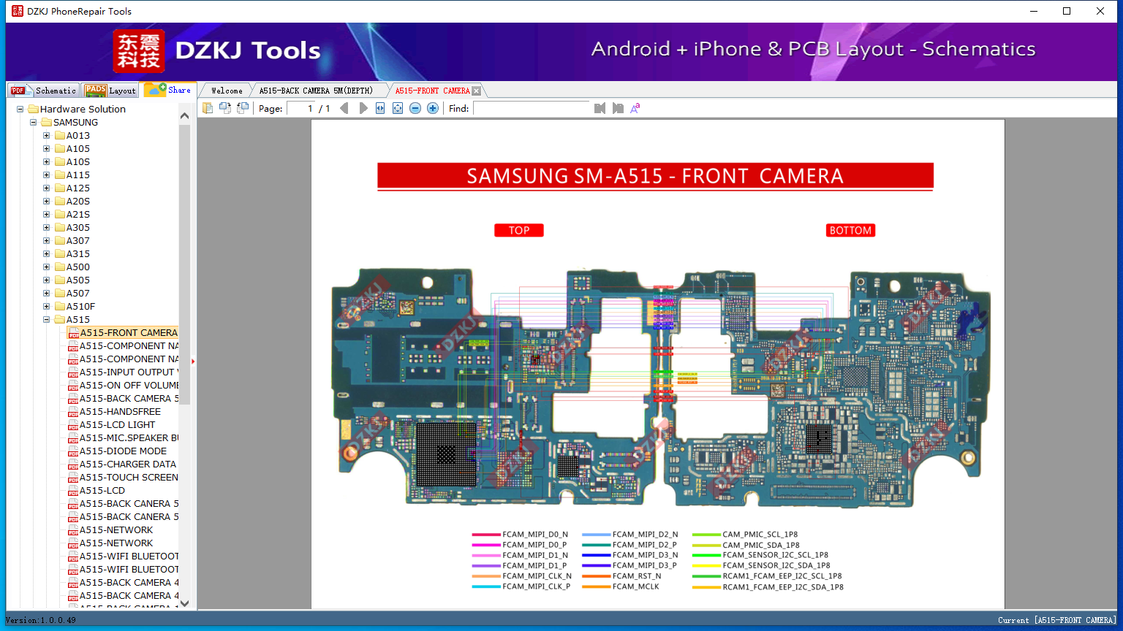
Task: Click the A20S folder icon
Action: (x=60, y=201)
